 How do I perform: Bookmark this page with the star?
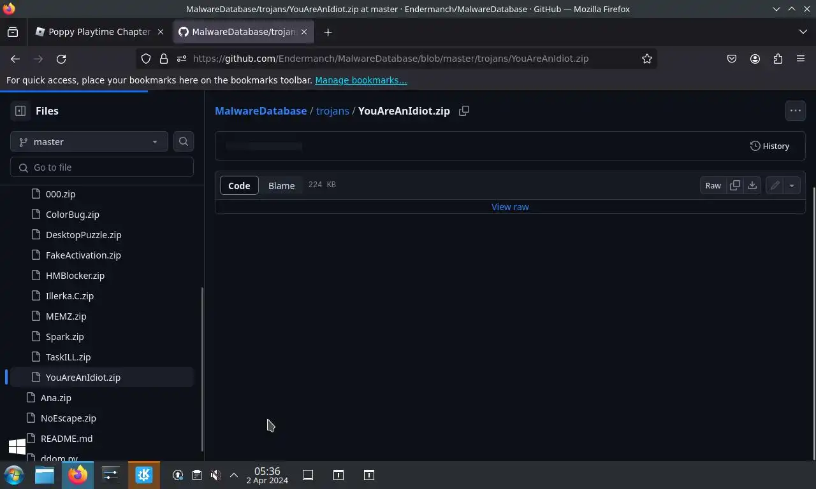tap(647, 59)
